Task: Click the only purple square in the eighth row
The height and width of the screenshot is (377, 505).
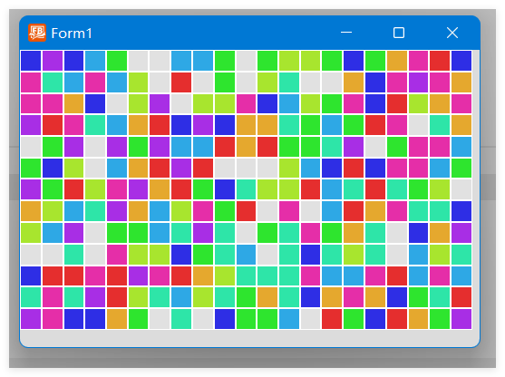Action: pyautogui.click(x=117, y=211)
